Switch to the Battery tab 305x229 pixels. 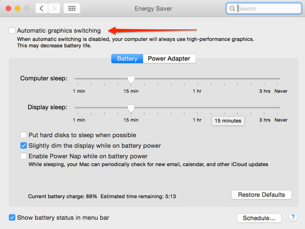[x=127, y=59]
